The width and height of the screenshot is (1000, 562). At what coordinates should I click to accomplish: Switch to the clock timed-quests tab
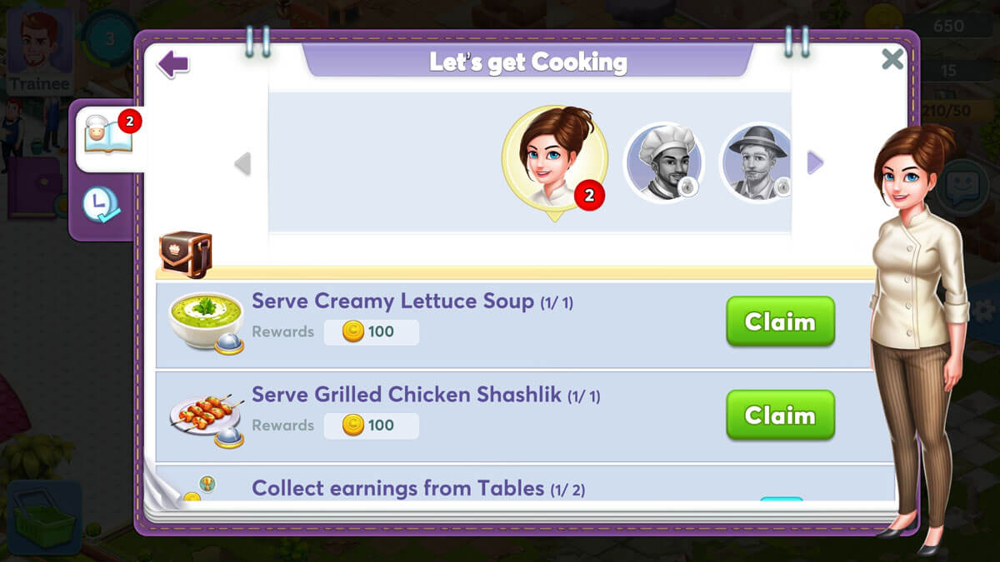tap(101, 205)
